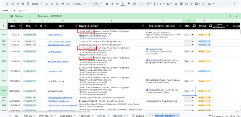This screenshot has height=117, width=241.
Task: Open the Дата column filter button
Action: pos(20,26)
